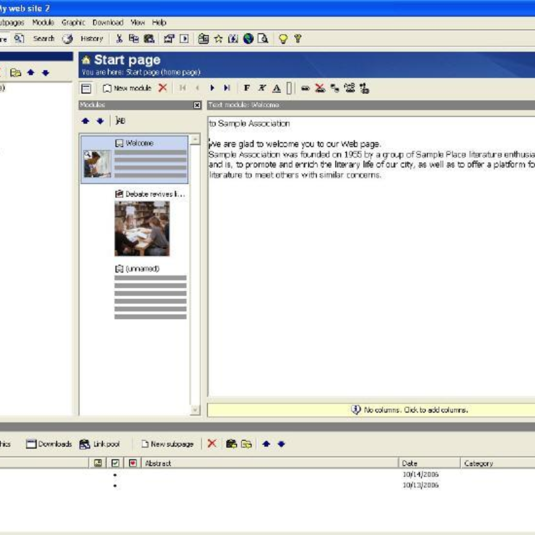This screenshot has height=535, width=535.
Task: Move module up in Modules panel
Action: pyautogui.click(x=85, y=121)
